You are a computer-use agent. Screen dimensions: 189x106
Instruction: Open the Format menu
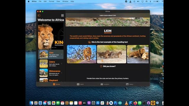tap(51, 1)
